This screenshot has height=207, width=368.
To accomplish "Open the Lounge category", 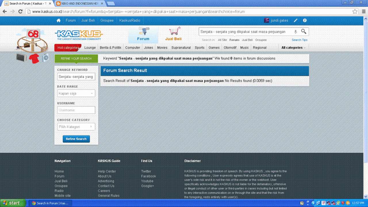I will click(90, 48).
